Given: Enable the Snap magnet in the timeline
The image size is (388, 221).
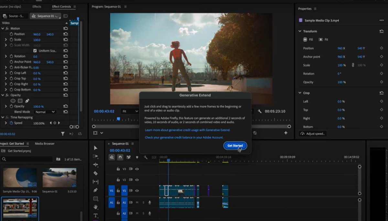Looking at the screenshot, I should pos(120,157).
